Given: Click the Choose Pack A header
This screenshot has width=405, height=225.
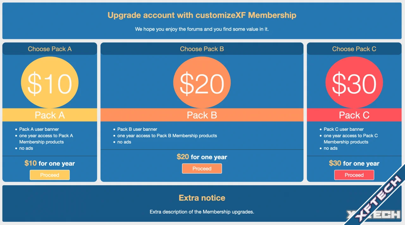Looking at the screenshot, I should click(50, 49).
